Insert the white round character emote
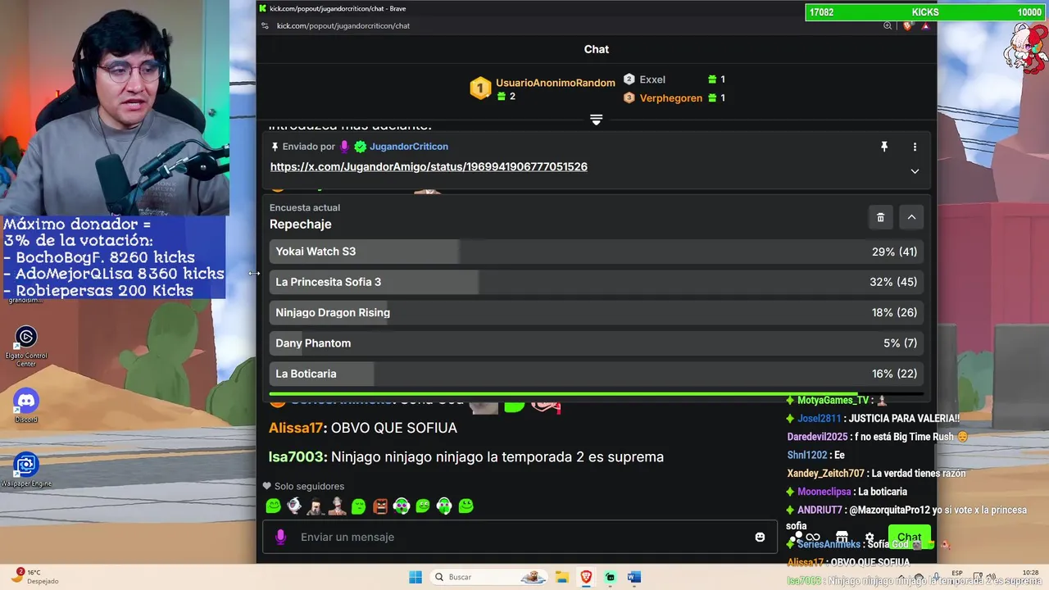 pyautogui.click(x=294, y=506)
